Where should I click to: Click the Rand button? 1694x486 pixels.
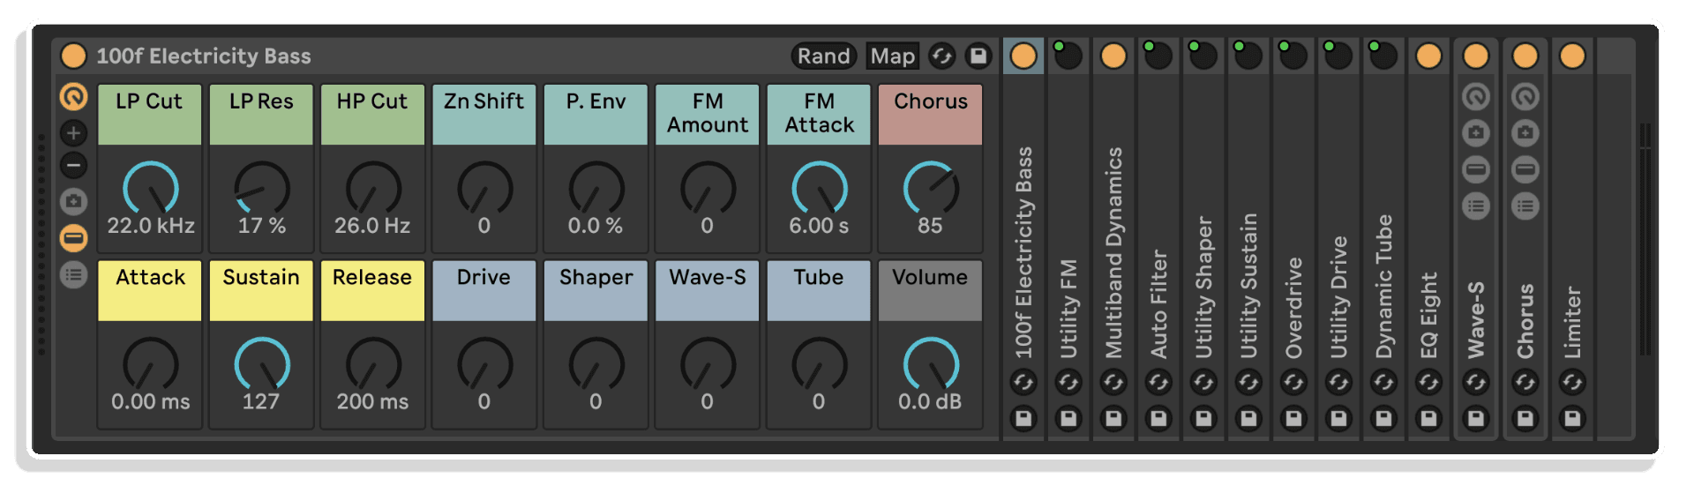824,56
